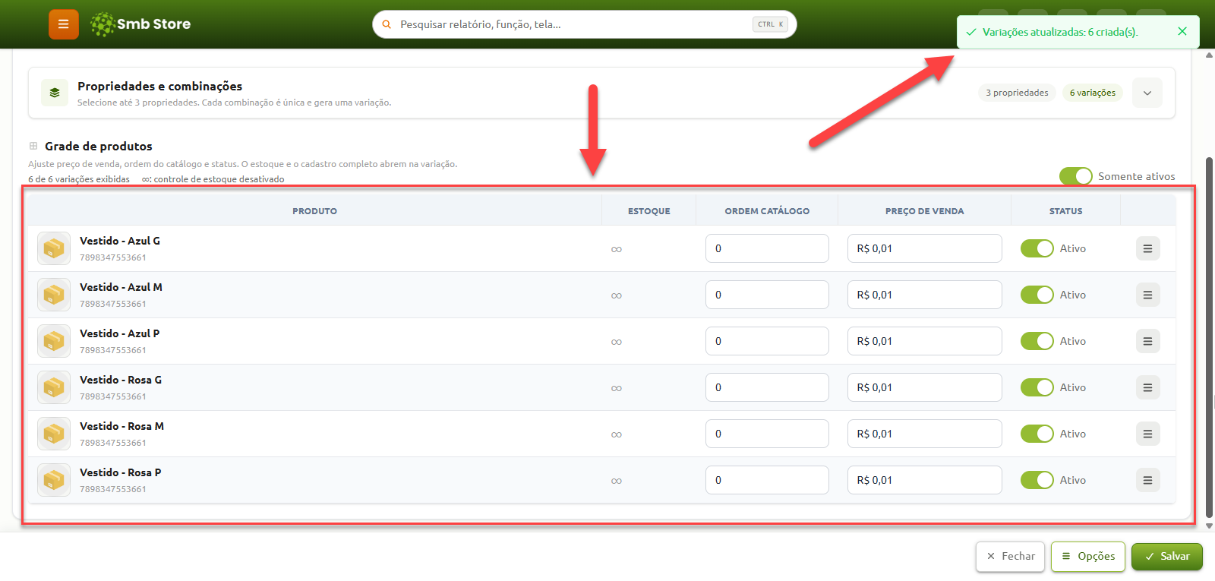The width and height of the screenshot is (1215, 581).
Task: Edit catalog order for Vestido - Azul G
Action: tap(767, 248)
